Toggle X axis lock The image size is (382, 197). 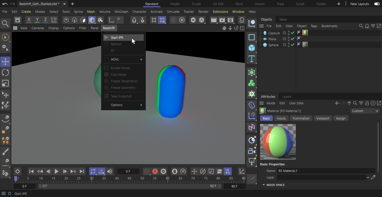(x=29, y=20)
